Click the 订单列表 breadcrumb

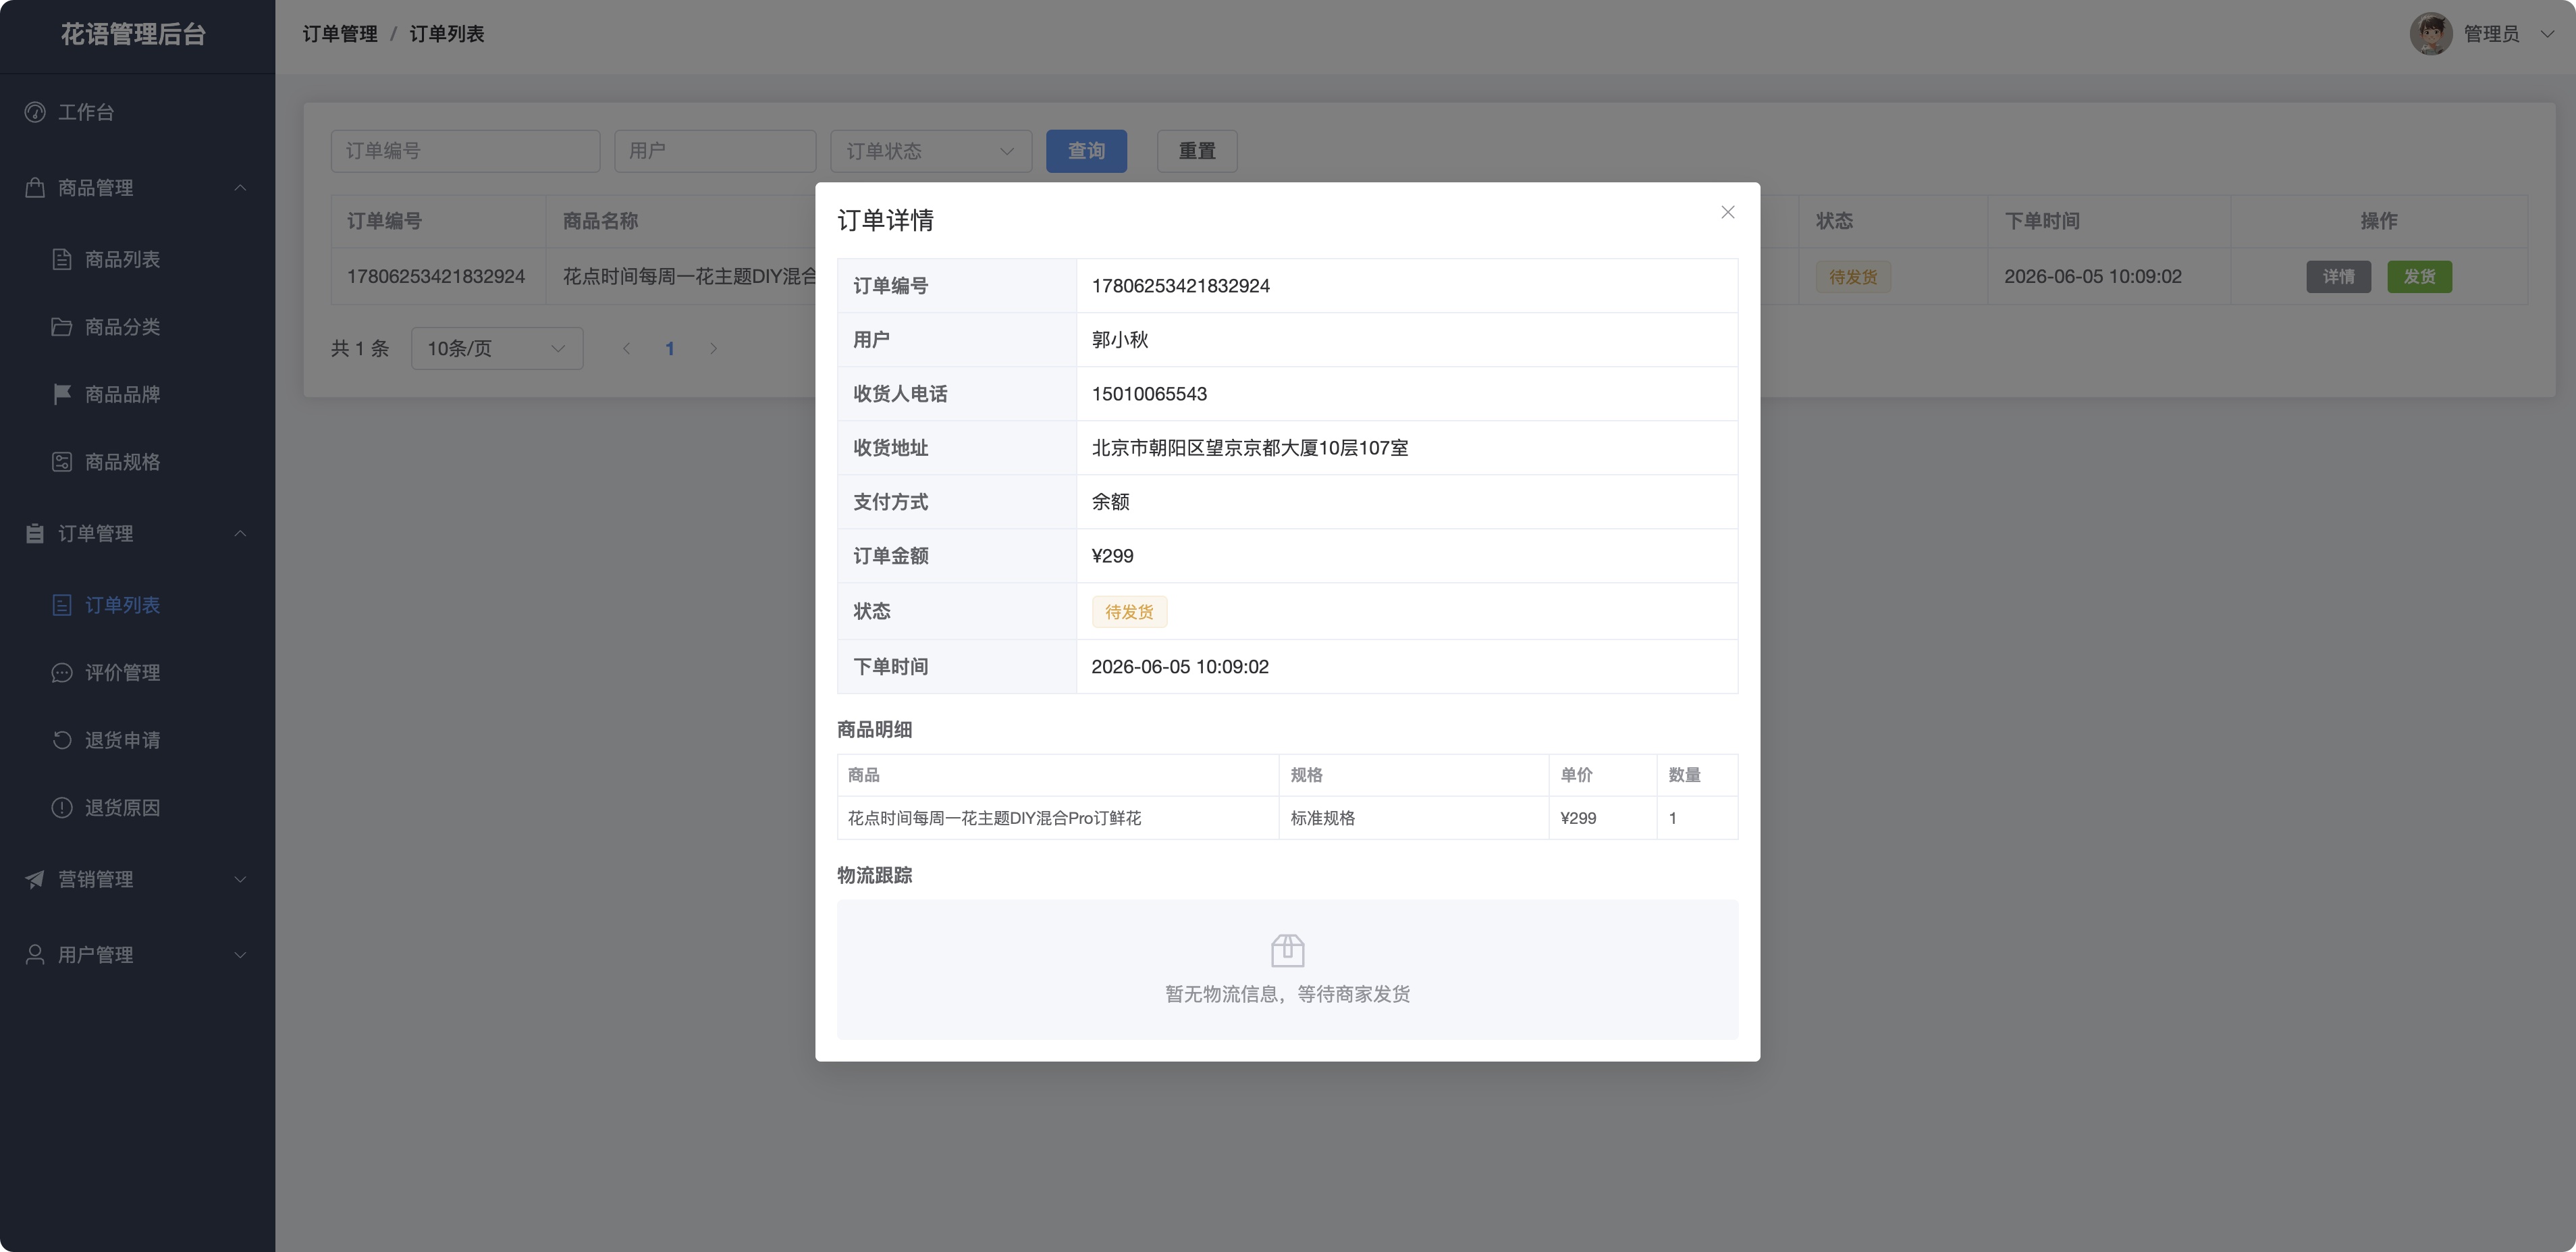447,34
